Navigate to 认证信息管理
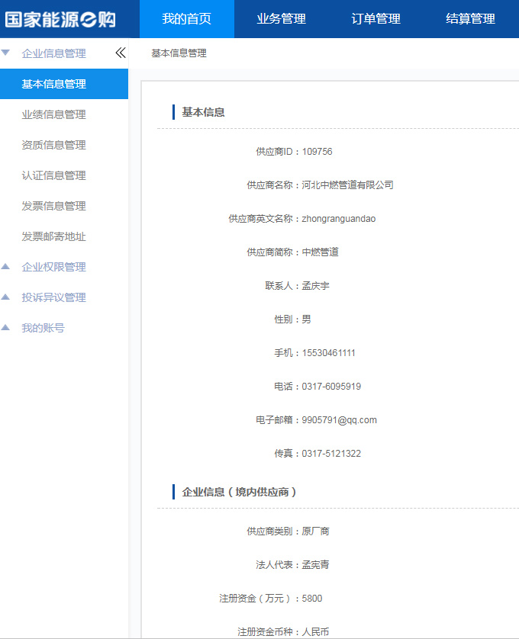Screen dimensions: 519x639 pos(54,175)
